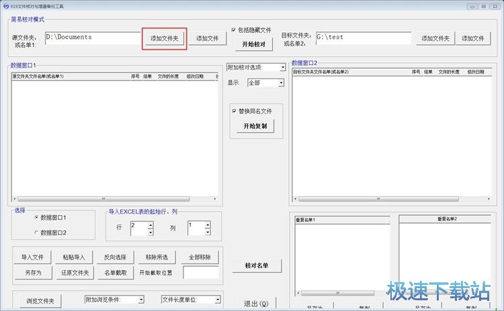
Task: Click the 浏览文件夹 button
Action: tap(40, 301)
